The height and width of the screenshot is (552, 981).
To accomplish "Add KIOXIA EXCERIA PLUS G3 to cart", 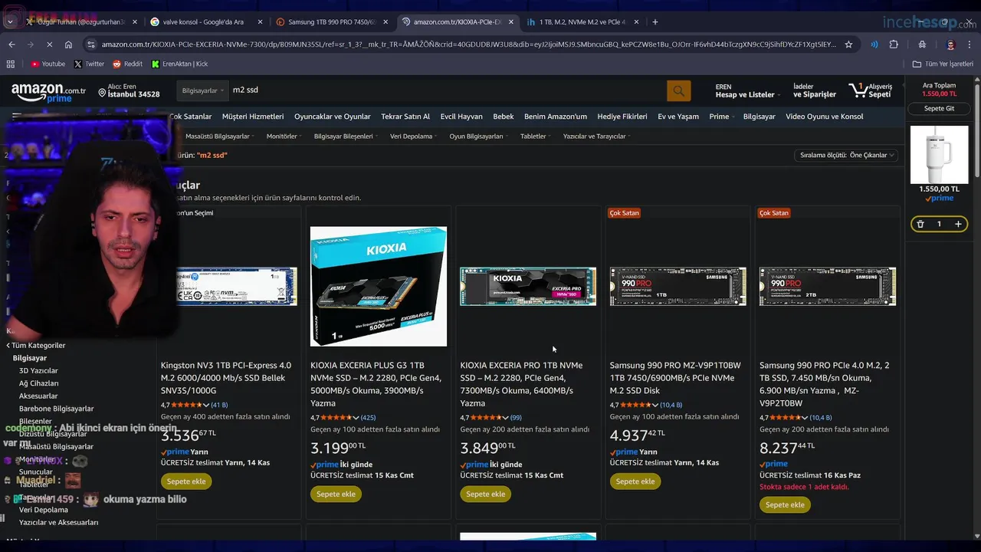I will [336, 494].
